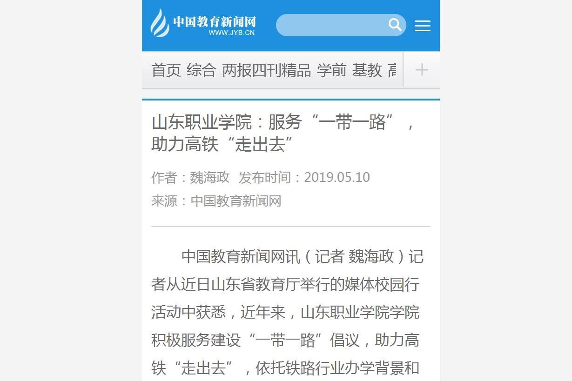Expand more channels with the plus icon
The width and height of the screenshot is (572, 381).
(x=422, y=70)
